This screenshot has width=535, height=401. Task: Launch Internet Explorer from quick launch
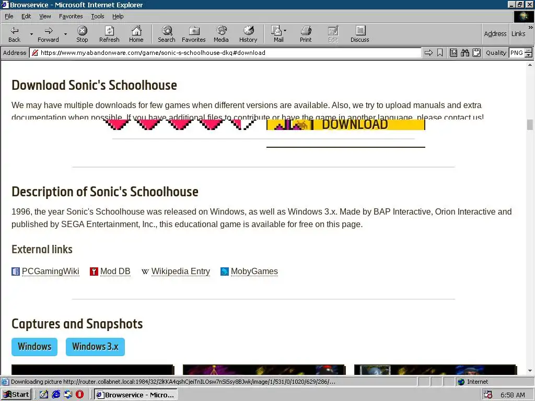point(56,395)
